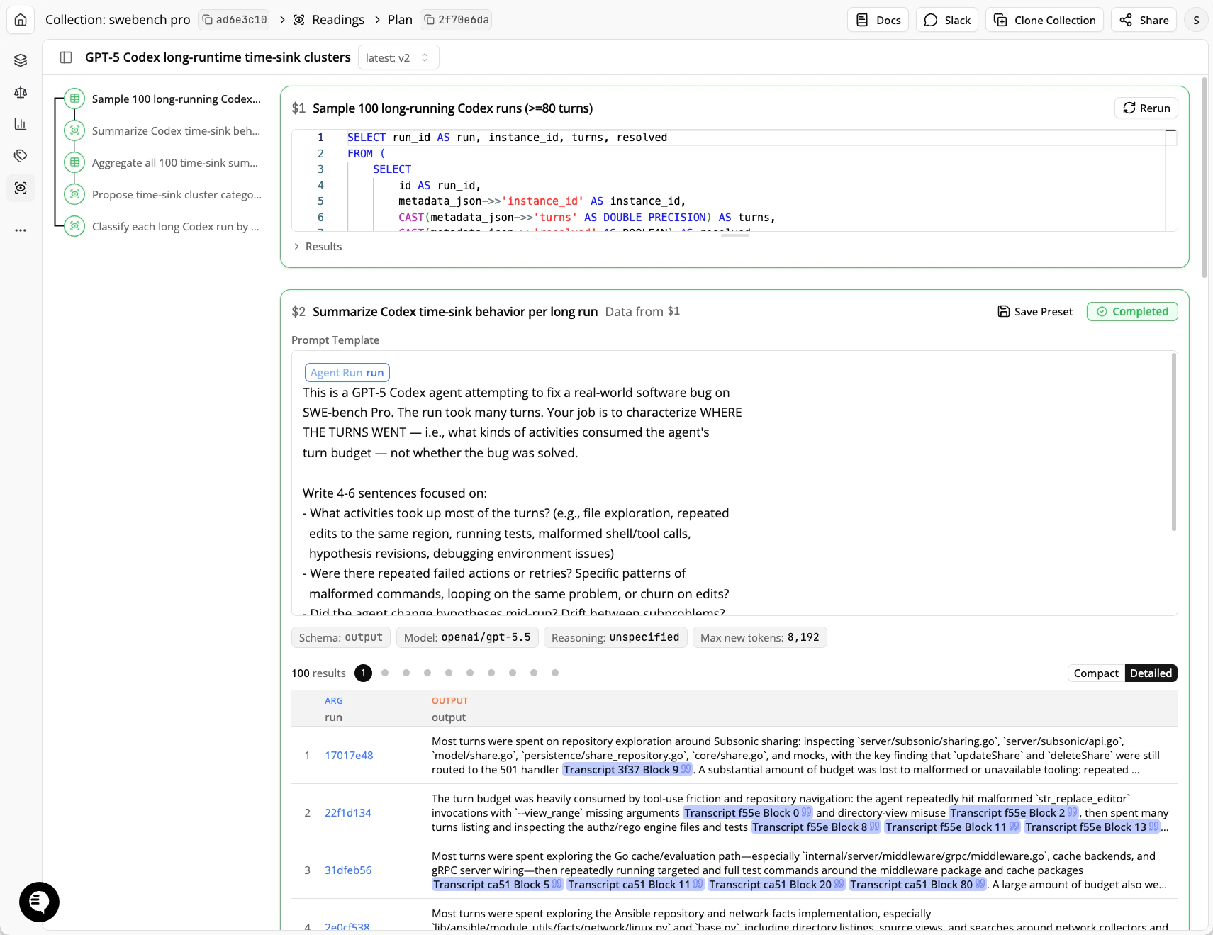Expand the Results section of step $1

[318, 247]
